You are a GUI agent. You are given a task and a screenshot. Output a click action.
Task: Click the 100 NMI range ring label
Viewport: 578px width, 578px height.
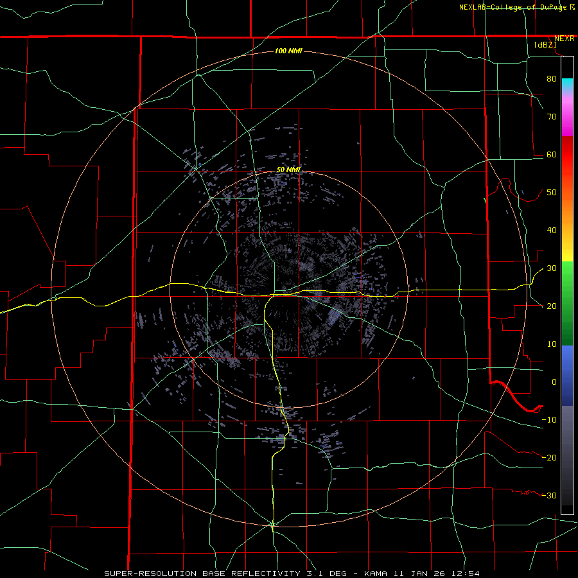[288, 51]
